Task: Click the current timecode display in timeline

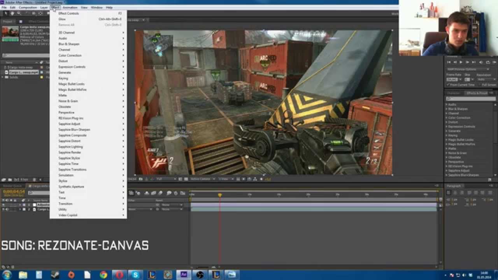Action: point(14,191)
